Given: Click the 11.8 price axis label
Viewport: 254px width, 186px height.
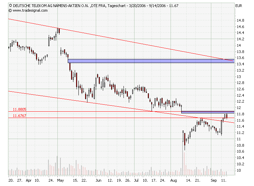Looking at the screenshot, I should [x=240, y=114].
